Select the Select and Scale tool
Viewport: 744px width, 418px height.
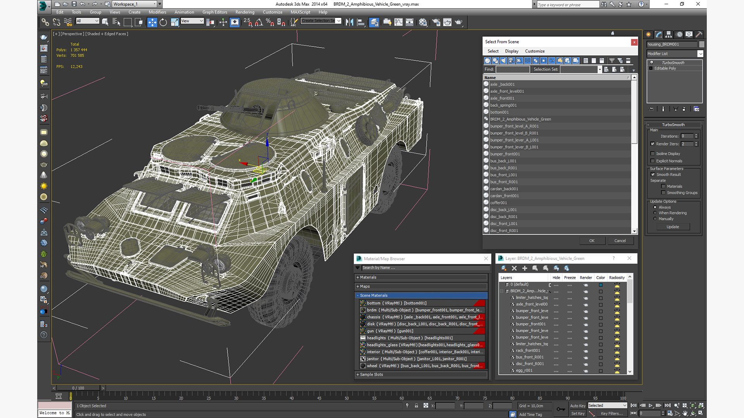click(175, 22)
